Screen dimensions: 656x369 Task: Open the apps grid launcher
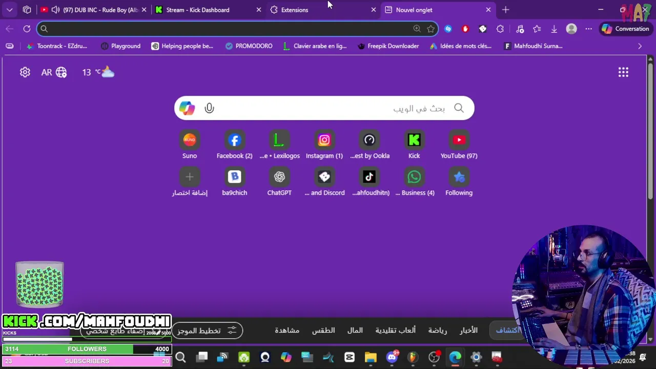pyautogui.click(x=623, y=72)
